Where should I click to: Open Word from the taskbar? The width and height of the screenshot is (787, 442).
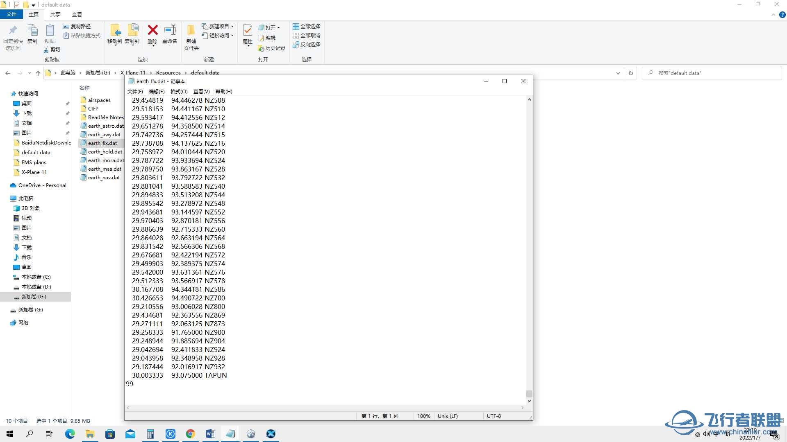click(x=210, y=434)
